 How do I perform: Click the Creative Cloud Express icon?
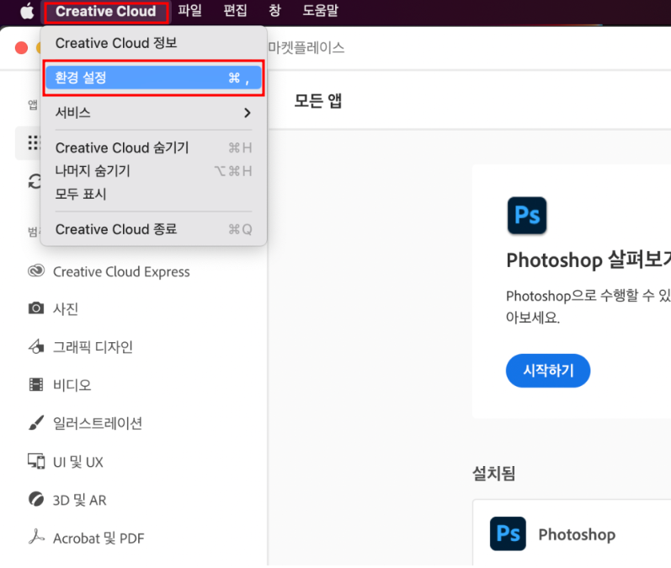(x=36, y=271)
